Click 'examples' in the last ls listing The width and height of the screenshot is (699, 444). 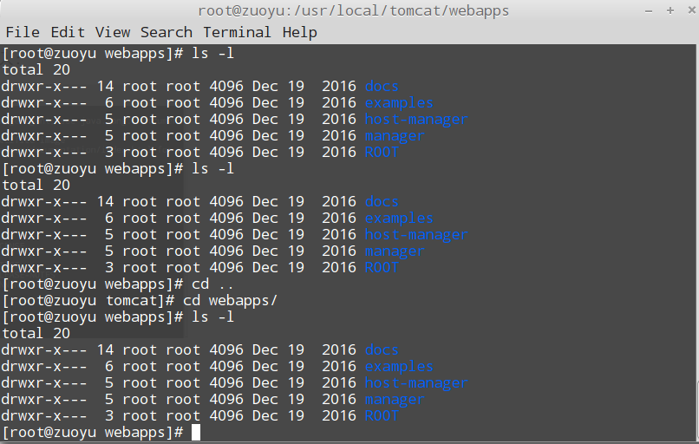pyautogui.click(x=399, y=367)
